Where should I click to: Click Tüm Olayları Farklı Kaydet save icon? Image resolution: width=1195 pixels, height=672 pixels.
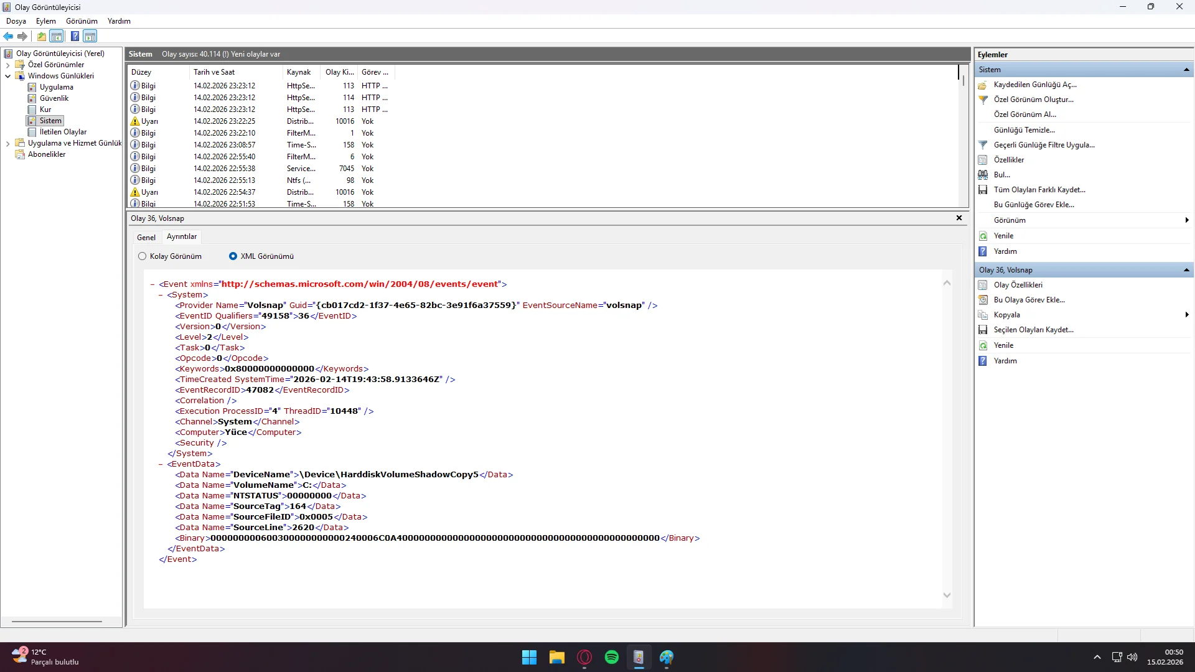983,190
